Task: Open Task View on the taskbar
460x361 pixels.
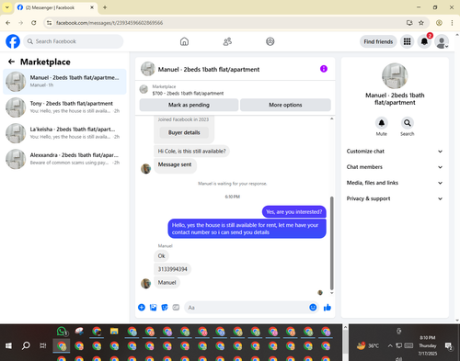Action: tap(43, 345)
